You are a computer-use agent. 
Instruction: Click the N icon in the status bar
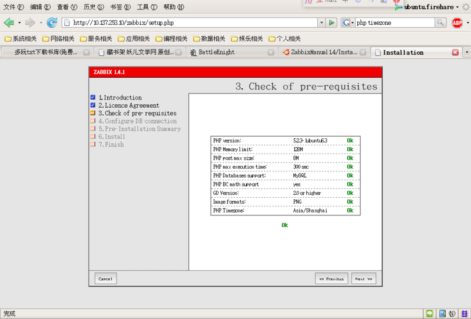tap(452, 314)
